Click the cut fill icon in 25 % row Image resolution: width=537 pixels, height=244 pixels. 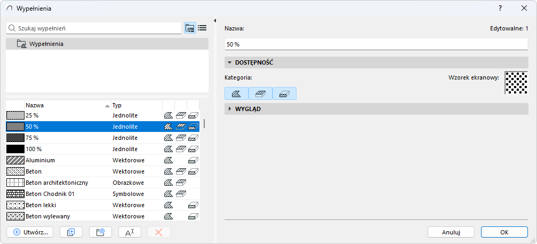click(193, 115)
